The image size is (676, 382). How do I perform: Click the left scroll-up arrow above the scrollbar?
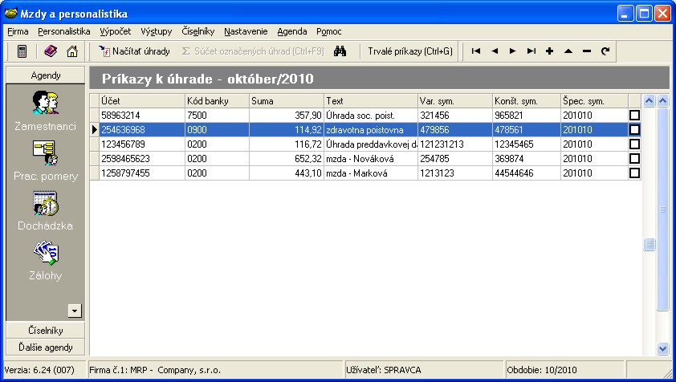[x=650, y=101]
